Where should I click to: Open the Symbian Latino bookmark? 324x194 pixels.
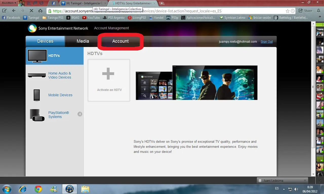(x=232, y=18)
